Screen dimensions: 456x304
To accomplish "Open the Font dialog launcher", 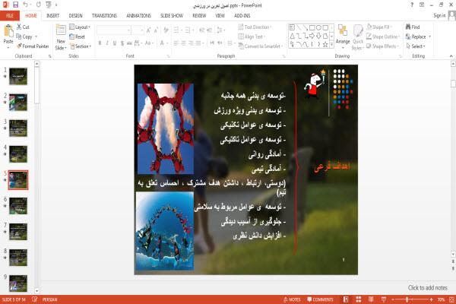I will [x=168, y=56].
